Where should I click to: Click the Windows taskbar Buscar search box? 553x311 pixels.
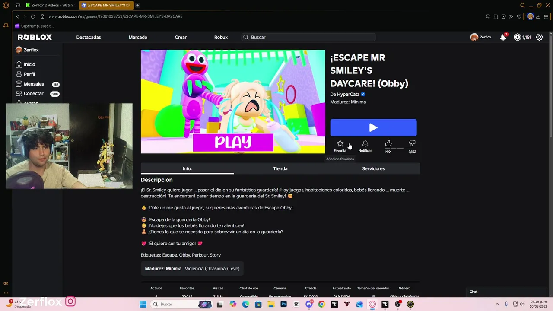tap(181, 304)
